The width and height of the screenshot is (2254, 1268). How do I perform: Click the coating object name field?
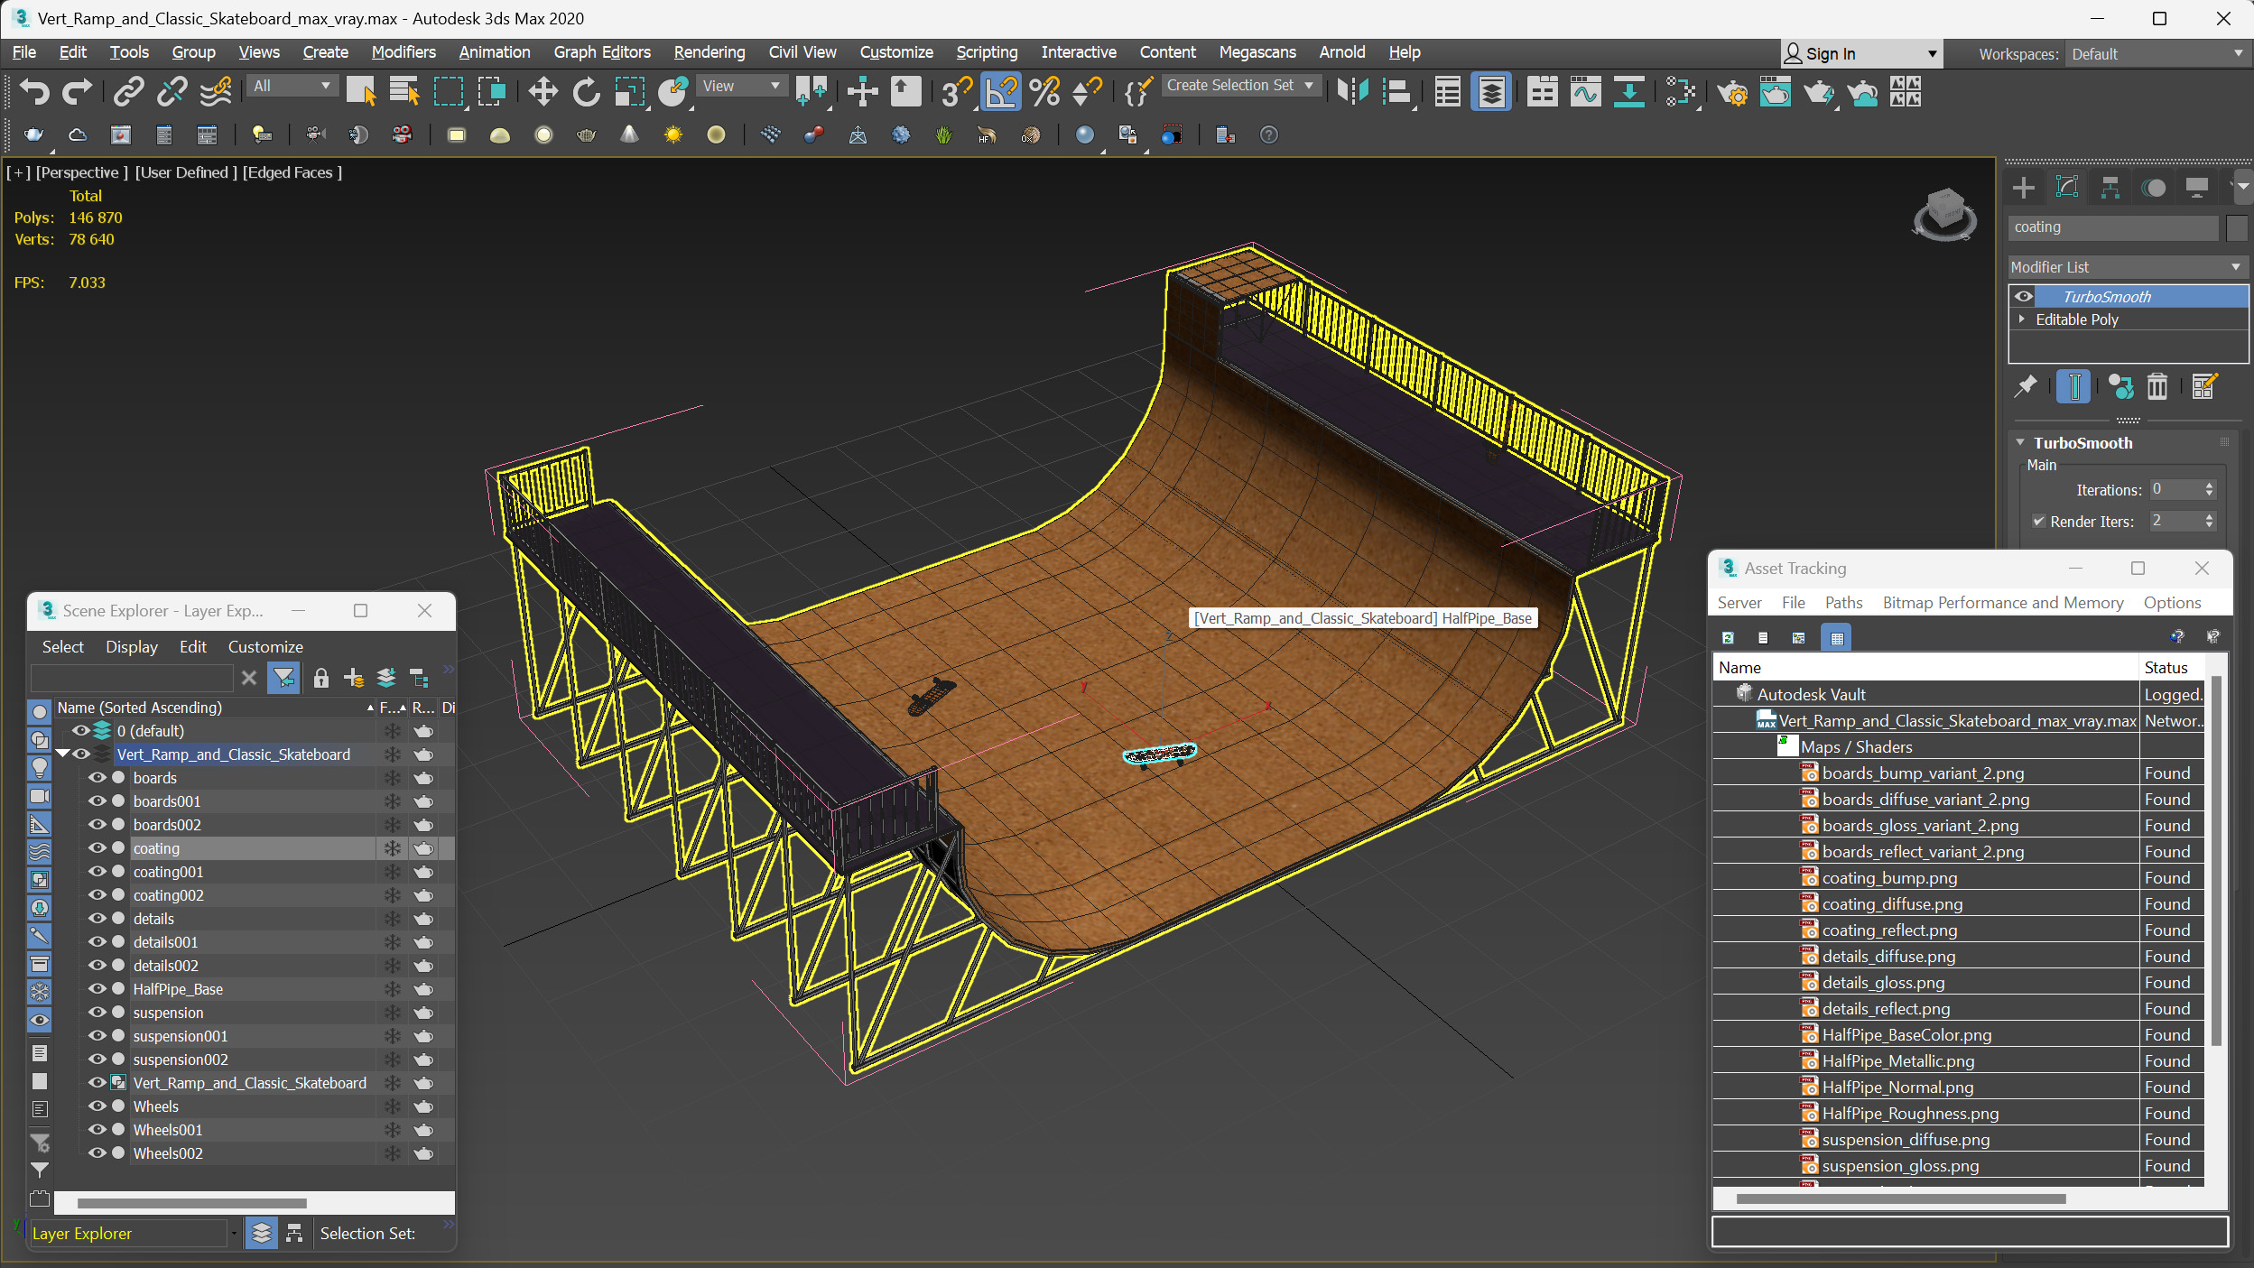coord(2113,227)
